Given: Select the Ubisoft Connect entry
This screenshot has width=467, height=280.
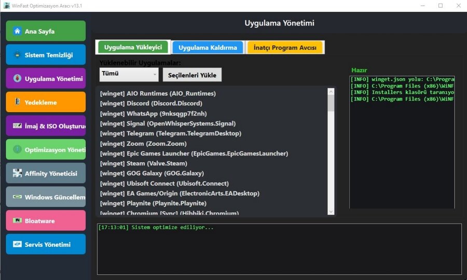Looking at the screenshot, I should point(212,183).
